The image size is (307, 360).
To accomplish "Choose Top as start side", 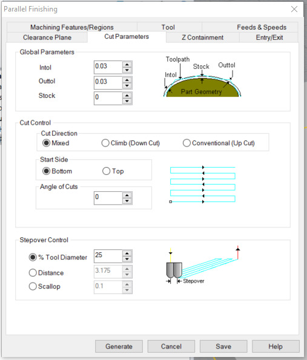I will click(x=113, y=171).
